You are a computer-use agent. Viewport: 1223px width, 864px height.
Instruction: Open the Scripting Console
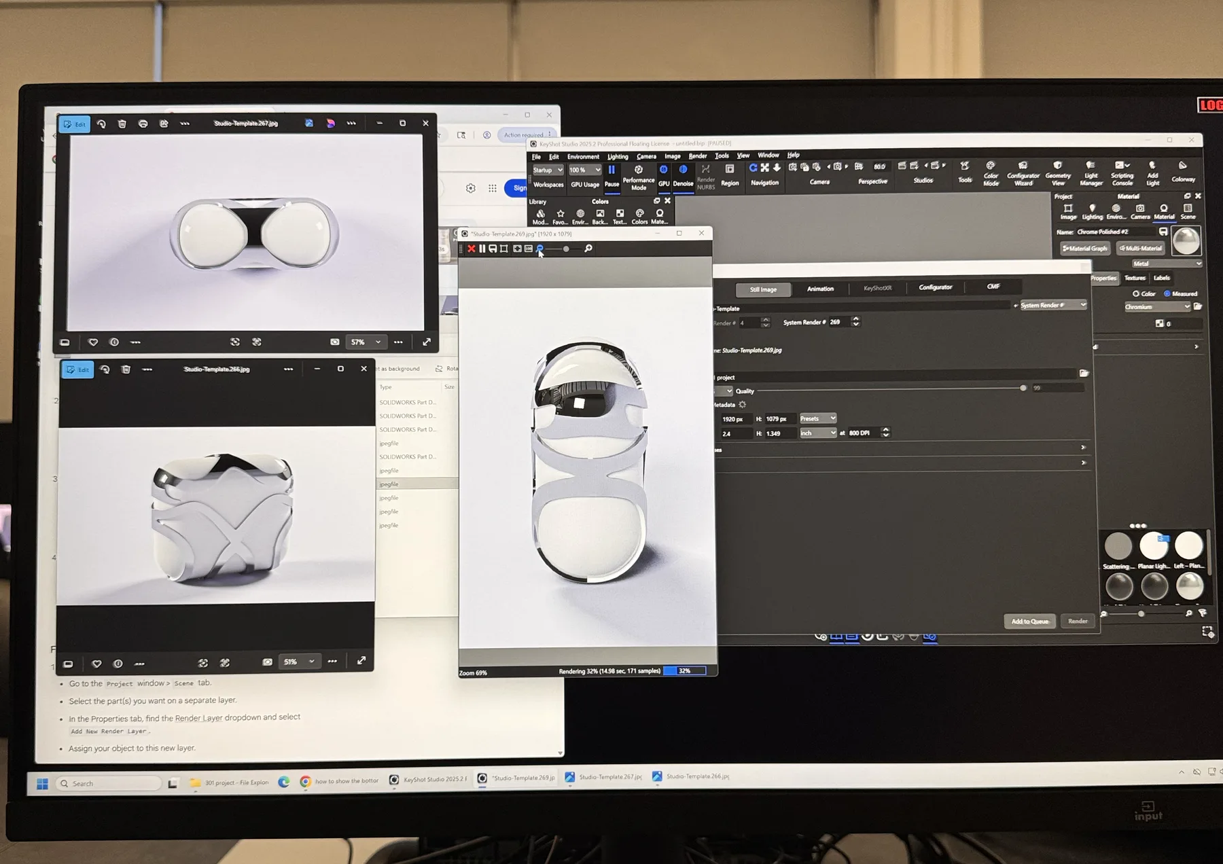click(x=1122, y=174)
